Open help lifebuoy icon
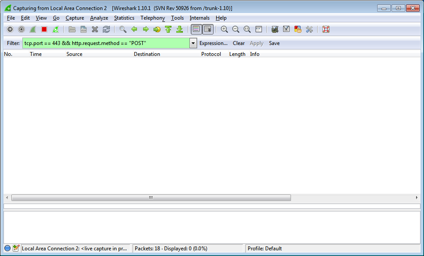424x256 pixels. pos(326,29)
